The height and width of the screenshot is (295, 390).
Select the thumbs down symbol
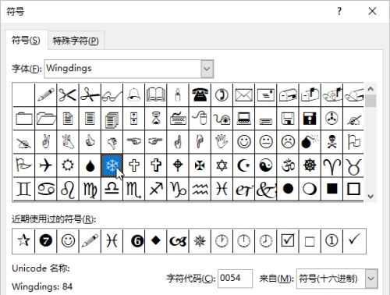pyautogui.click(x=112, y=142)
